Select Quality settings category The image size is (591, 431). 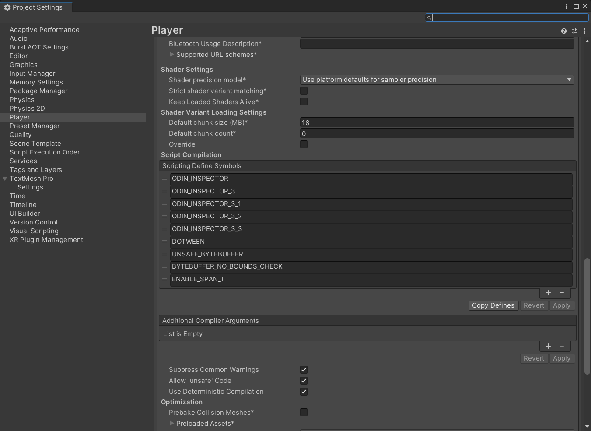pyautogui.click(x=21, y=135)
